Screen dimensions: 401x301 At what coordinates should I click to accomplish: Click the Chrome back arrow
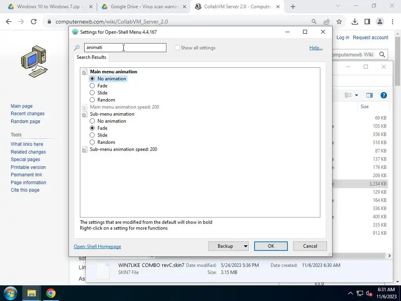tap(9, 22)
